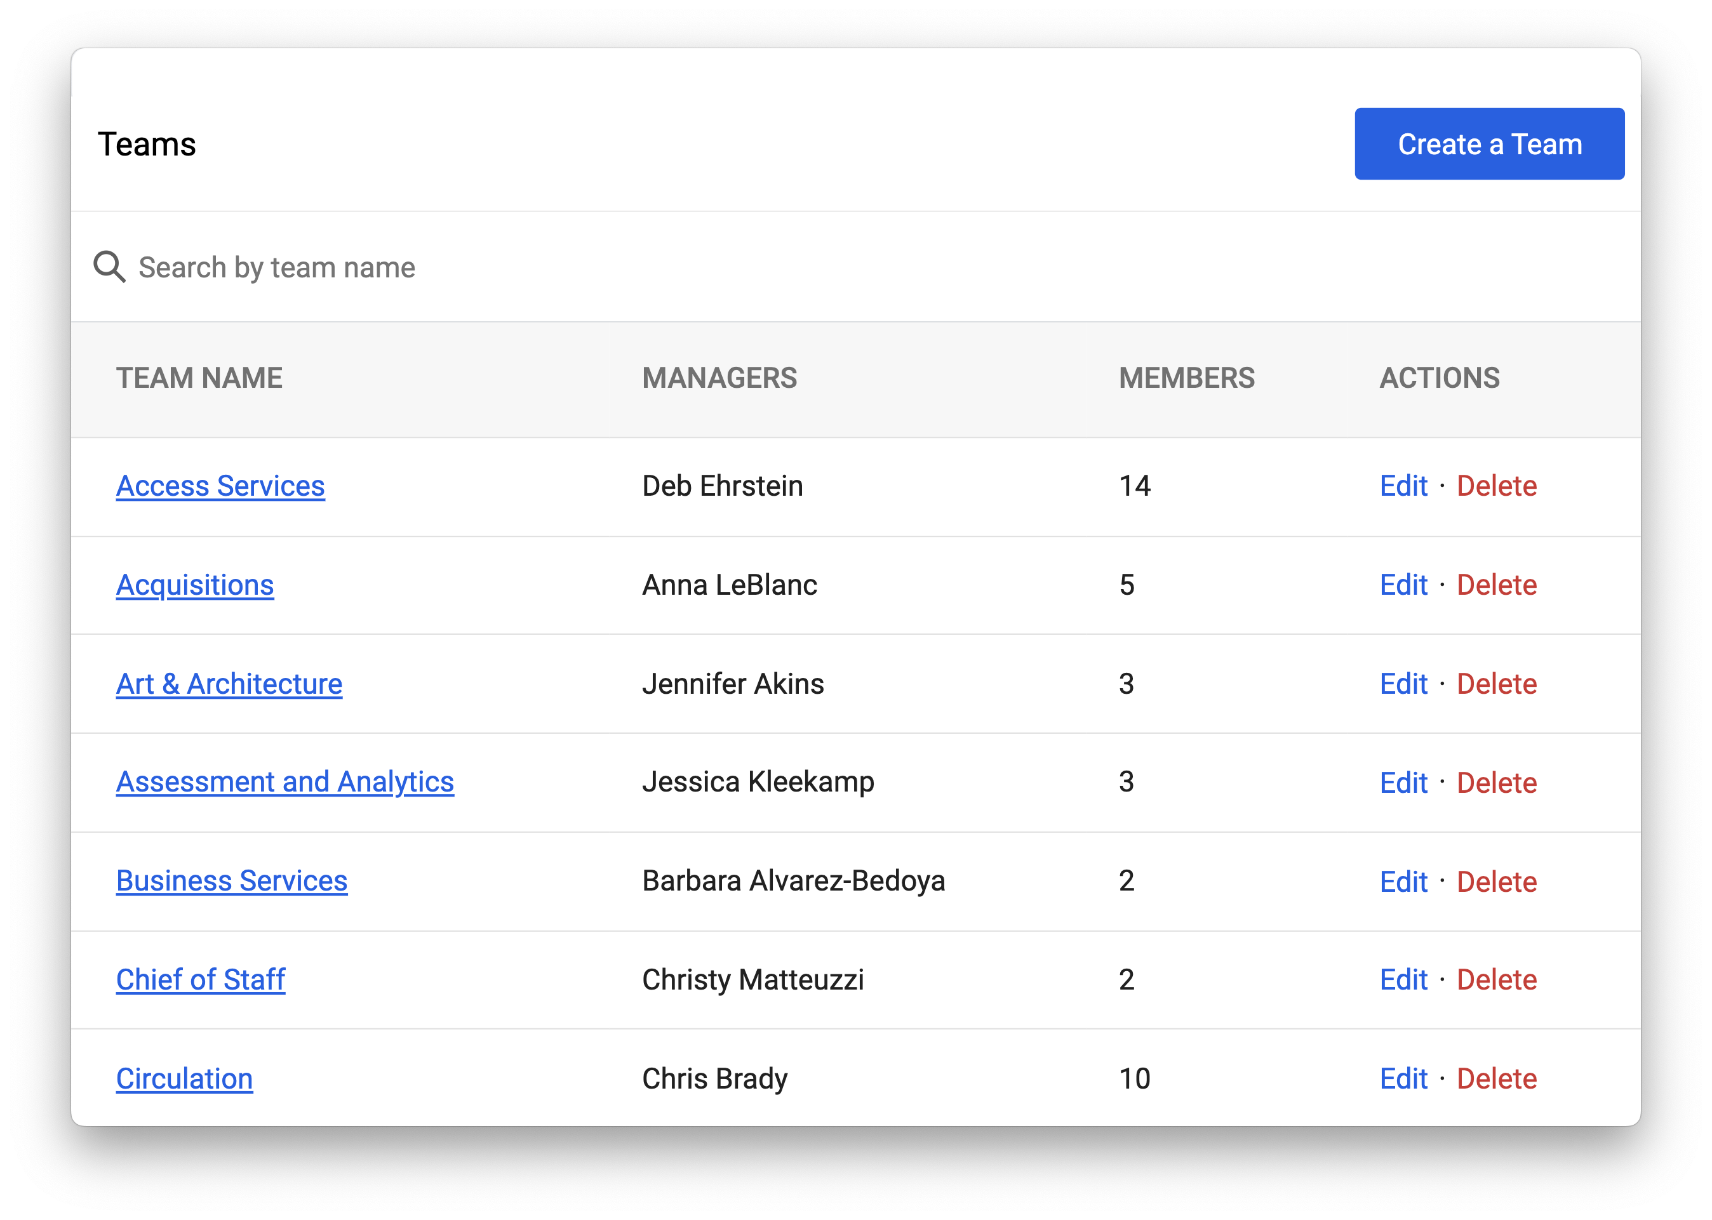Delete the Access Services team

[1496, 486]
